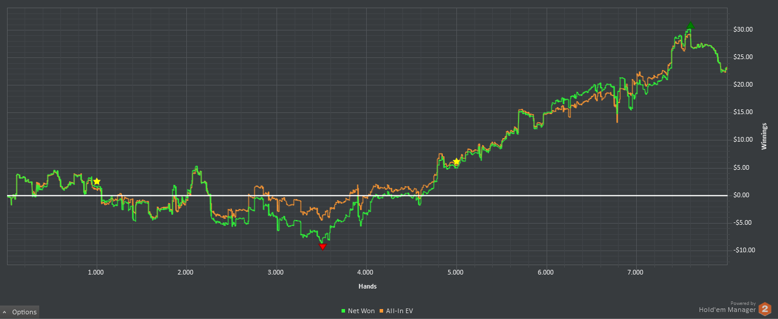
Task: Click the -$5.00 axis label
Action: coord(742,222)
